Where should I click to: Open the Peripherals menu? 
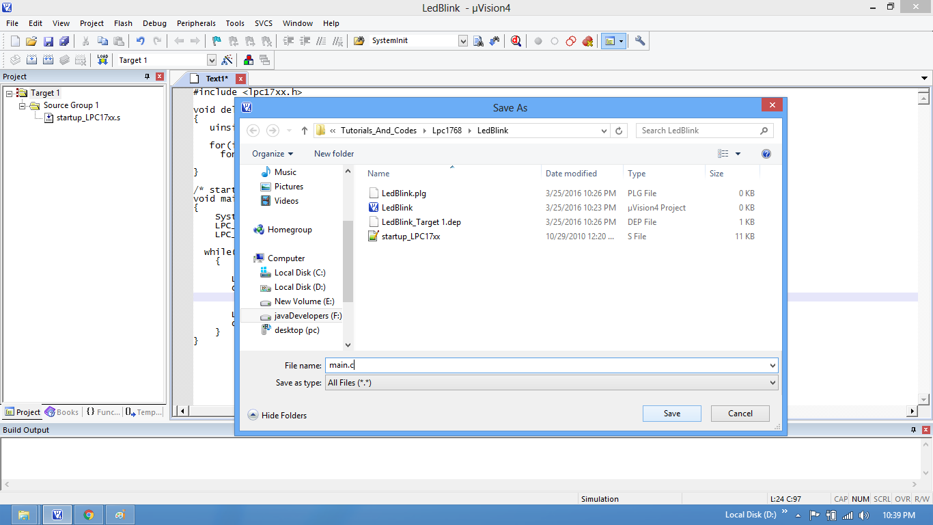[x=196, y=23]
